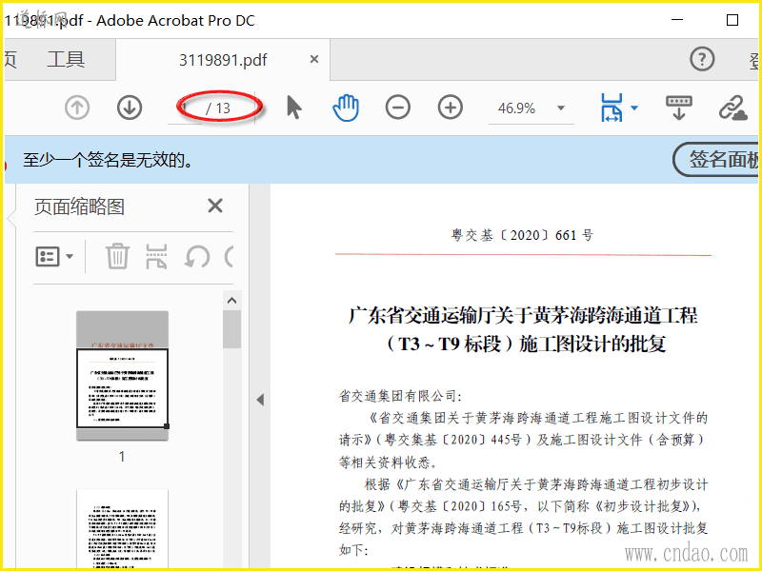Switch to the 工具 tab

(66, 60)
